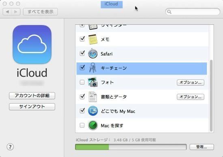Toggle the 書類とデータ checkbox

tap(82, 97)
